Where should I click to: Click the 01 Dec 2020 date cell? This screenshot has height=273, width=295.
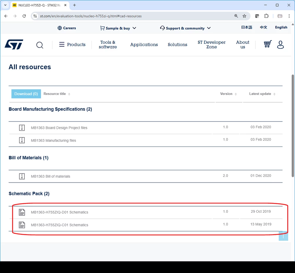click(x=260, y=176)
